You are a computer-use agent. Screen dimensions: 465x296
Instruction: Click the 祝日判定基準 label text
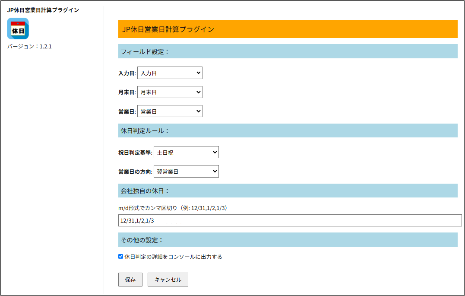coord(135,153)
